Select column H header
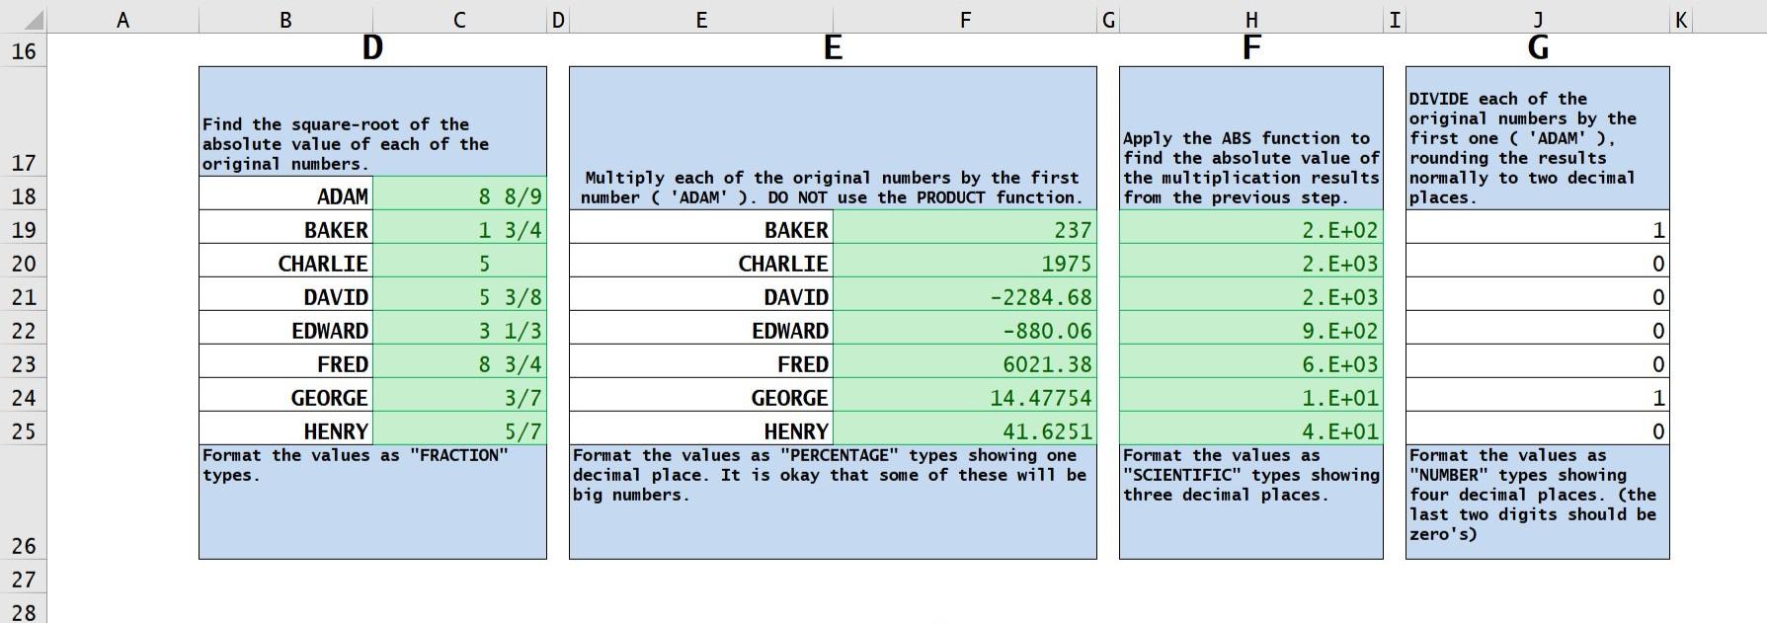1767x623 pixels. tap(1251, 20)
